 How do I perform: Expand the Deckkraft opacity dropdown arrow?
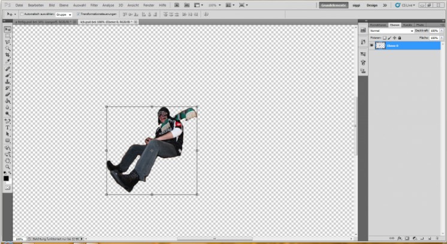tap(442, 31)
